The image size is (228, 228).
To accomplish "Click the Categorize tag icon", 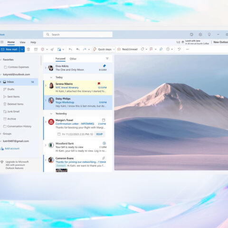I will click(142, 49).
